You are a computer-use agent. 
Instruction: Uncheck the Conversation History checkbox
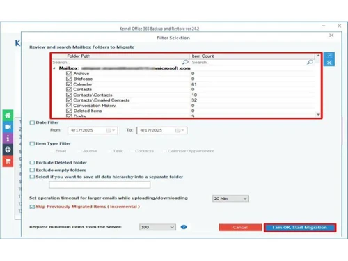point(69,105)
